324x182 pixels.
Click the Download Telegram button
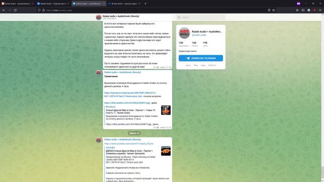(200, 58)
